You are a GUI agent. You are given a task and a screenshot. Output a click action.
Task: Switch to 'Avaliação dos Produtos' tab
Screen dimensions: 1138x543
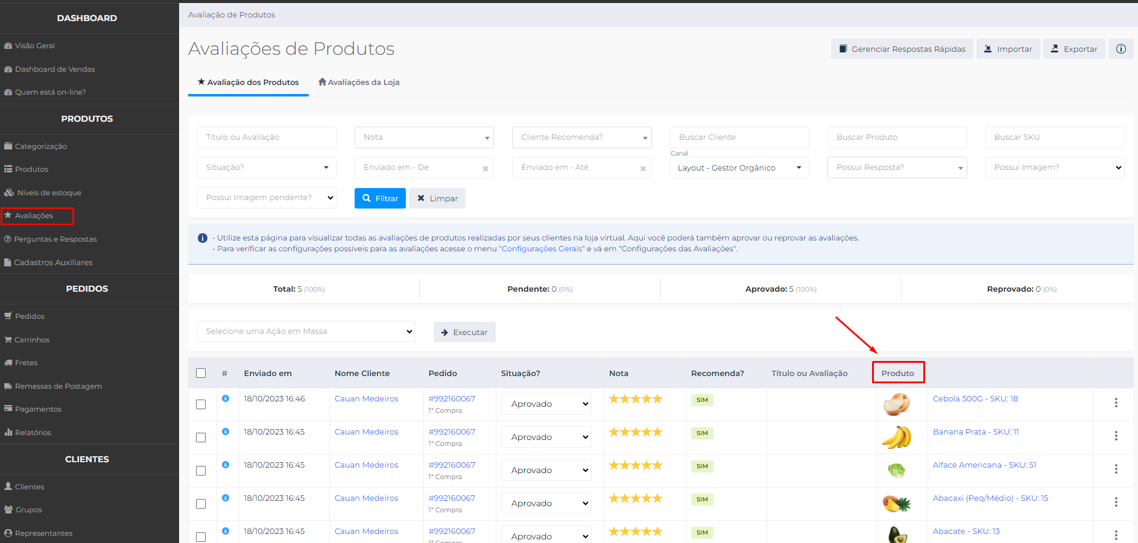(x=248, y=83)
